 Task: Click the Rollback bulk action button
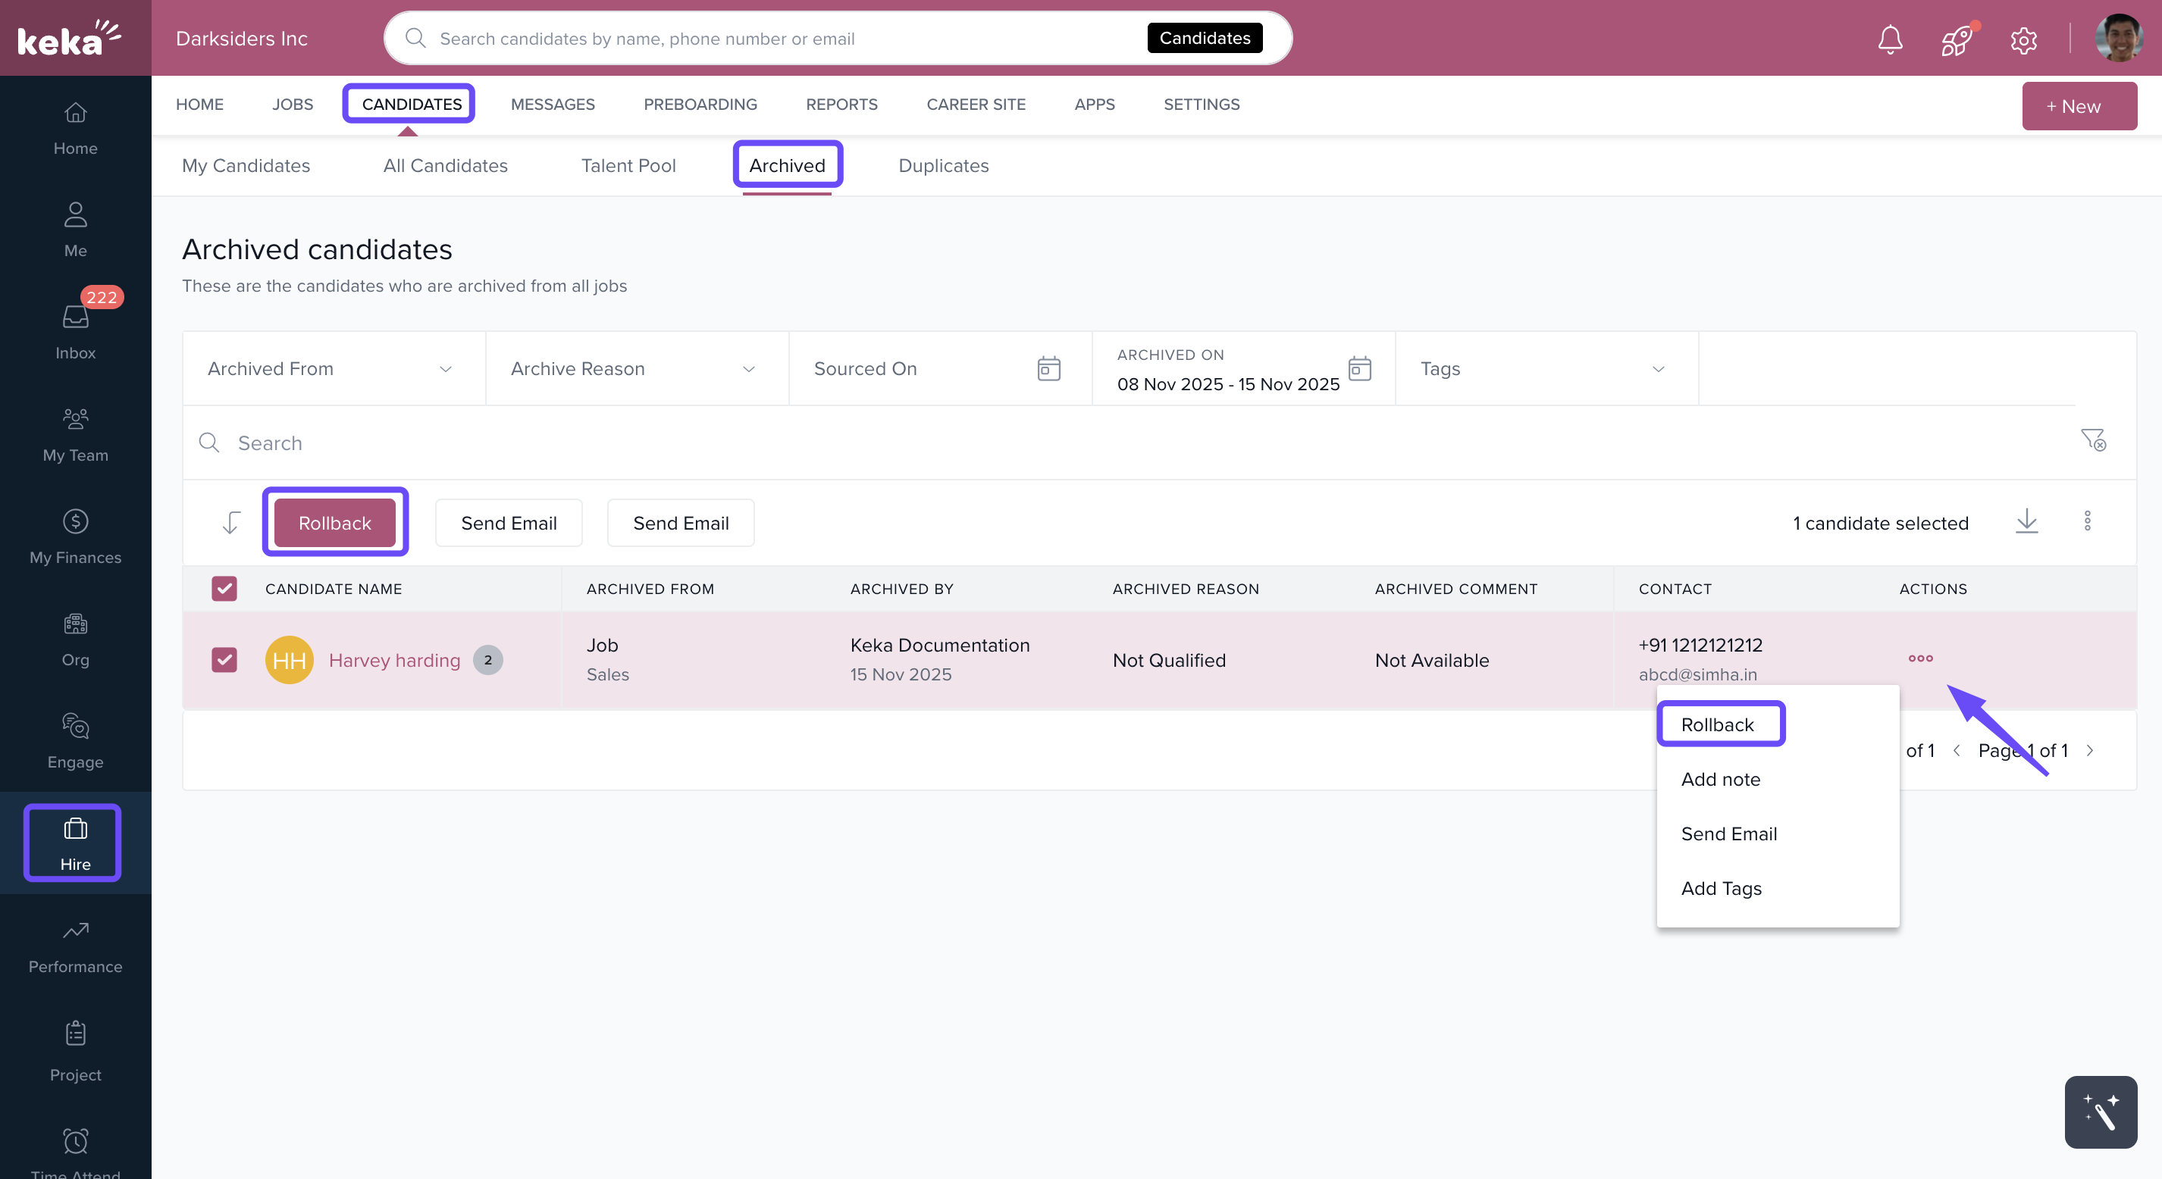[334, 522]
